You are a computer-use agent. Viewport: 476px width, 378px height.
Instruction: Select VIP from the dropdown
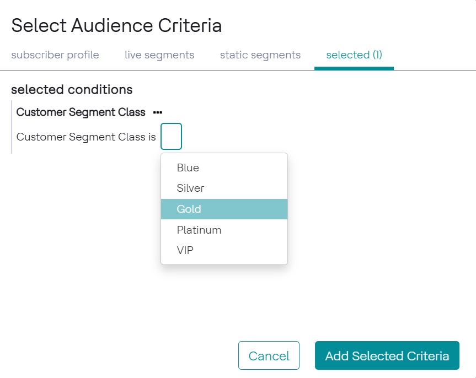185,251
